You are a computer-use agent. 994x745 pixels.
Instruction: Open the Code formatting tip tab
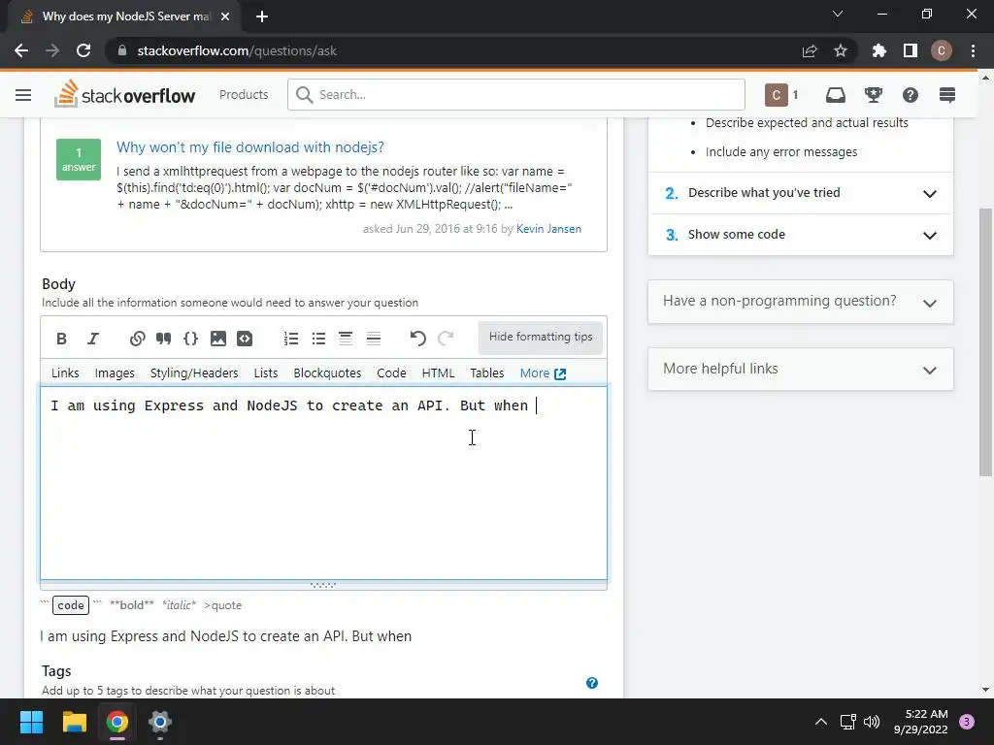[x=391, y=373]
